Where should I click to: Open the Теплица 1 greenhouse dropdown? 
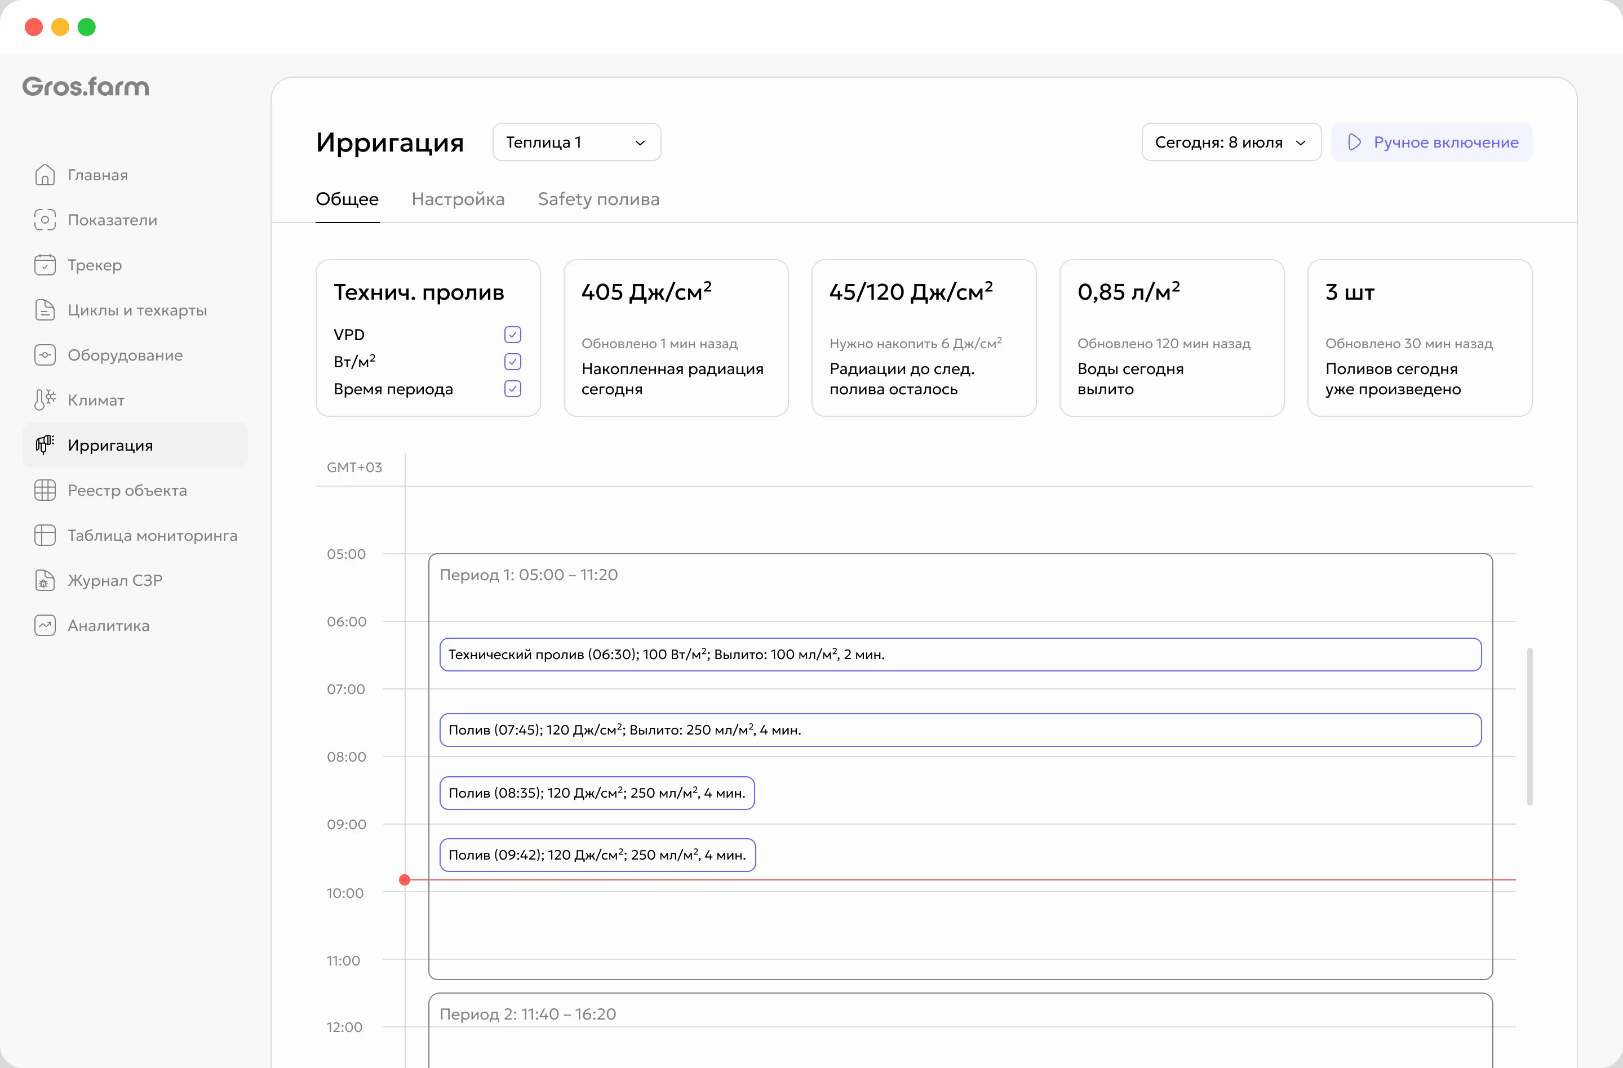click(x=577, y=143)
